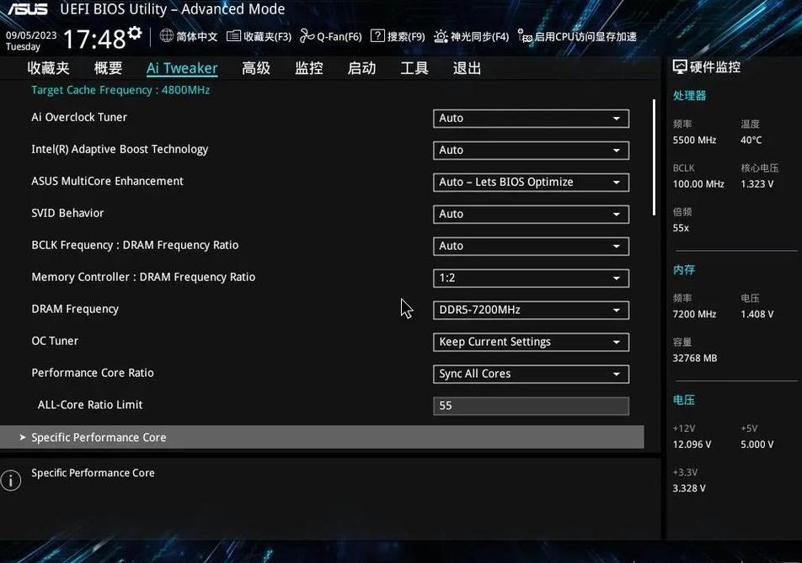Click the settings gear next to the clock
This screenshot has height=563, width=802.
point(135,33)
